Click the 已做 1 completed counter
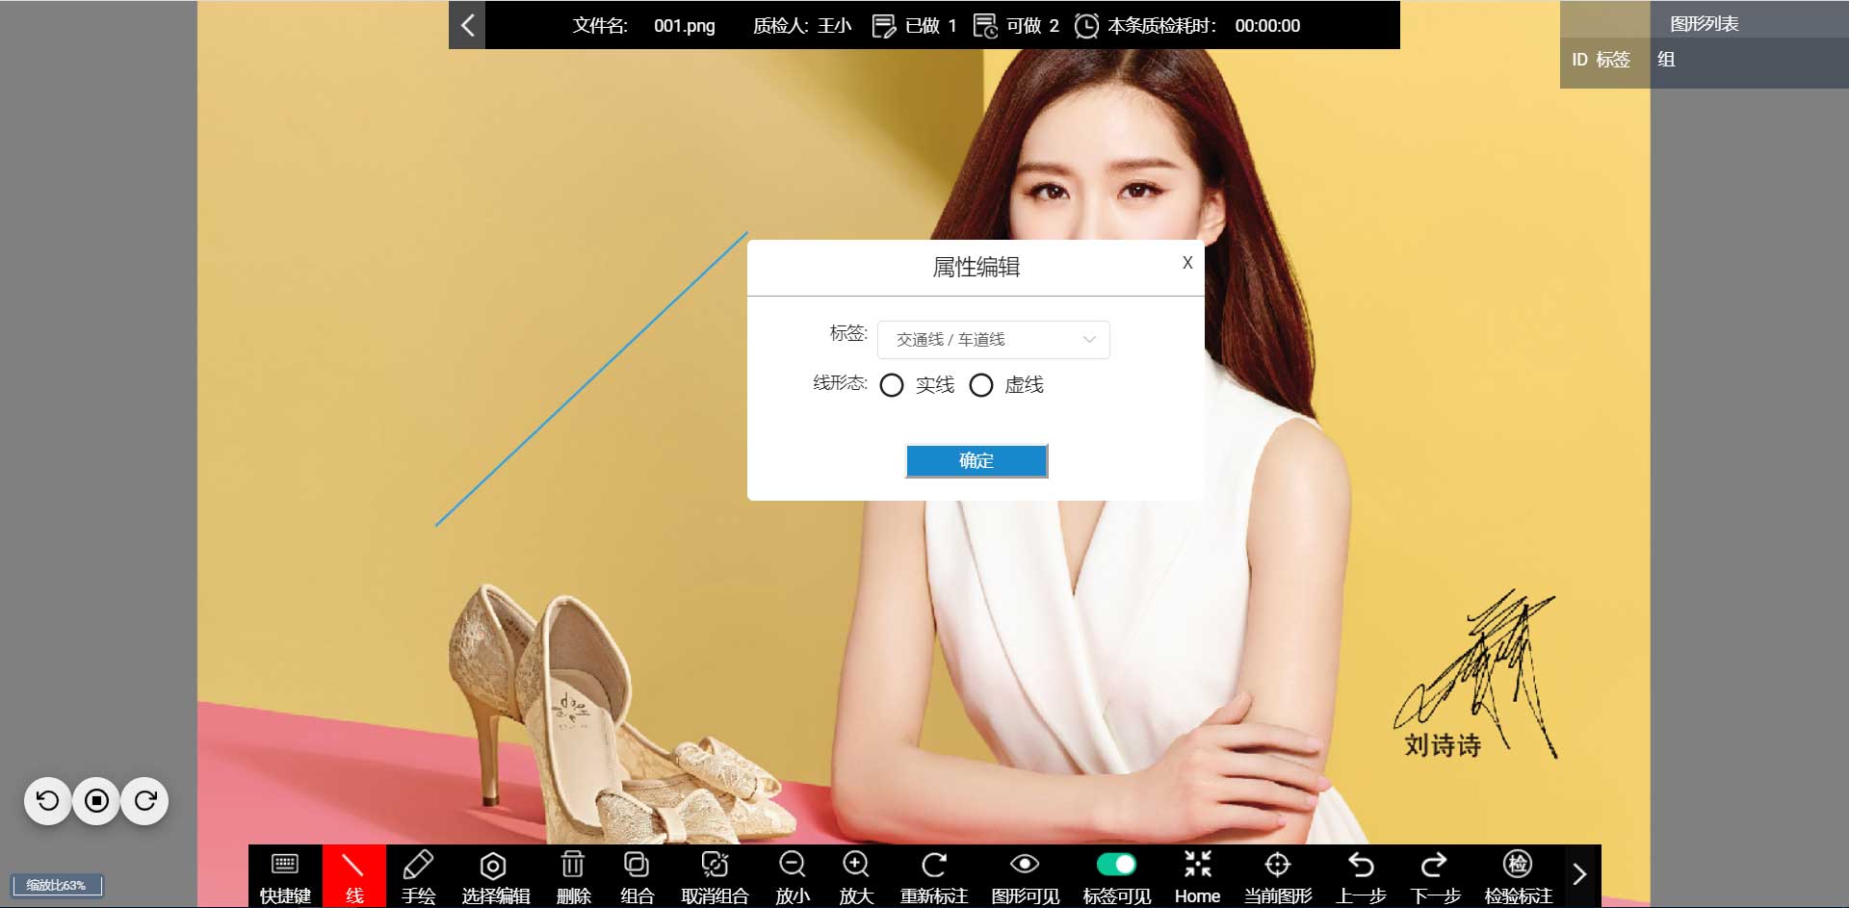 (913, 26)
